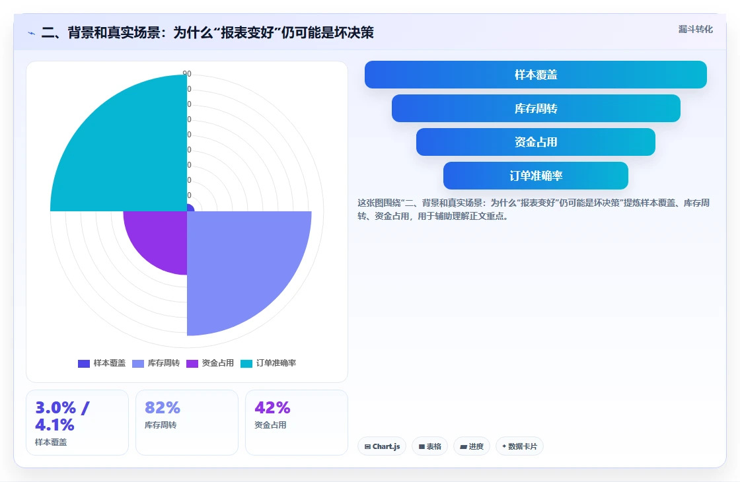Viewport: 740px width, 482px height.
Task: Click the 库存周转 legend label
Action: tap(164, 363)
